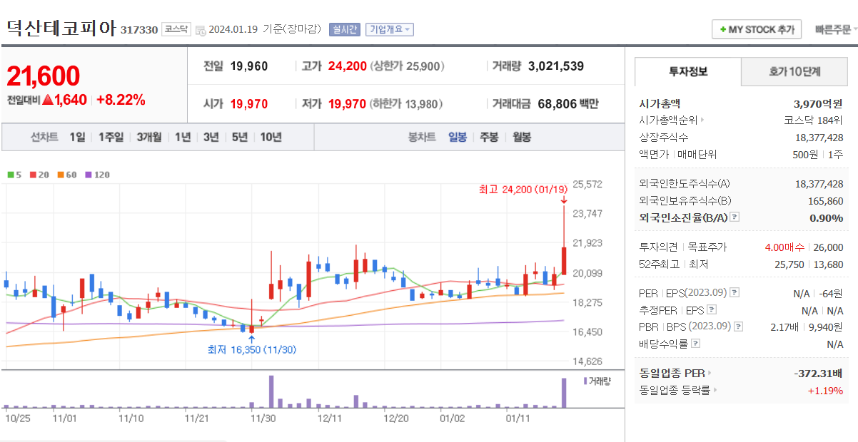Click the 덕산테코피아 stock name heading
This screenshot has width=858, height=442.
coord(61,29)
